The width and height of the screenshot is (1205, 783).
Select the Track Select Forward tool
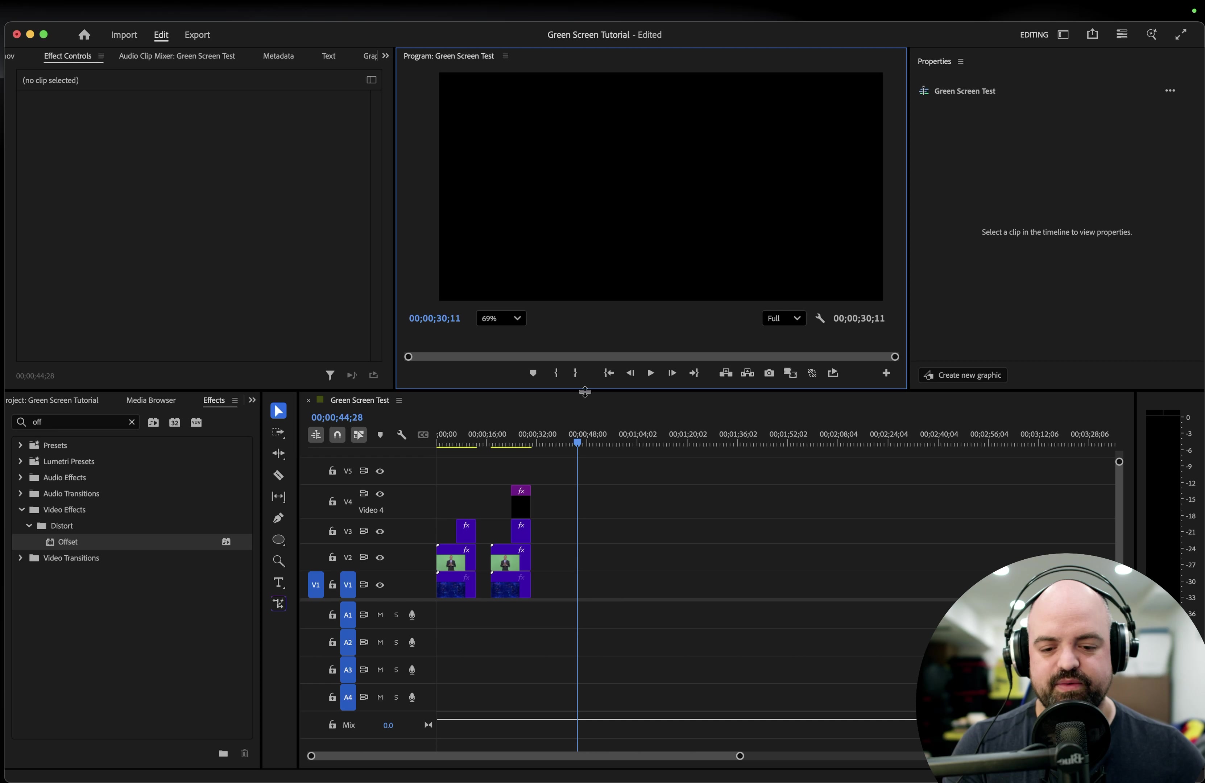(278, 433)
